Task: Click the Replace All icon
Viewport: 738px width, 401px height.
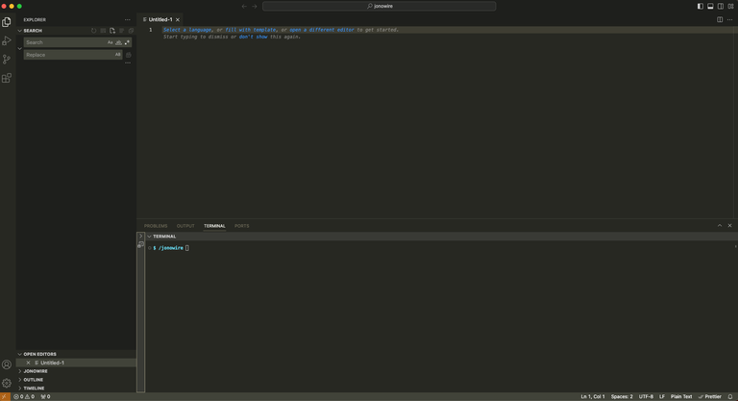Action: (x=129, y=55)
